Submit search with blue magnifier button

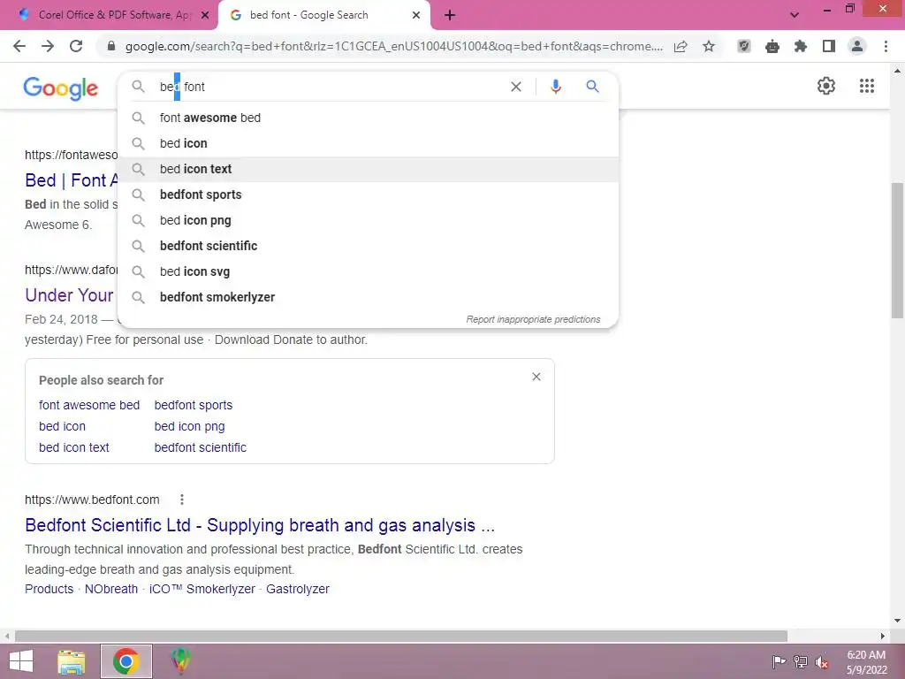[592, 87]
